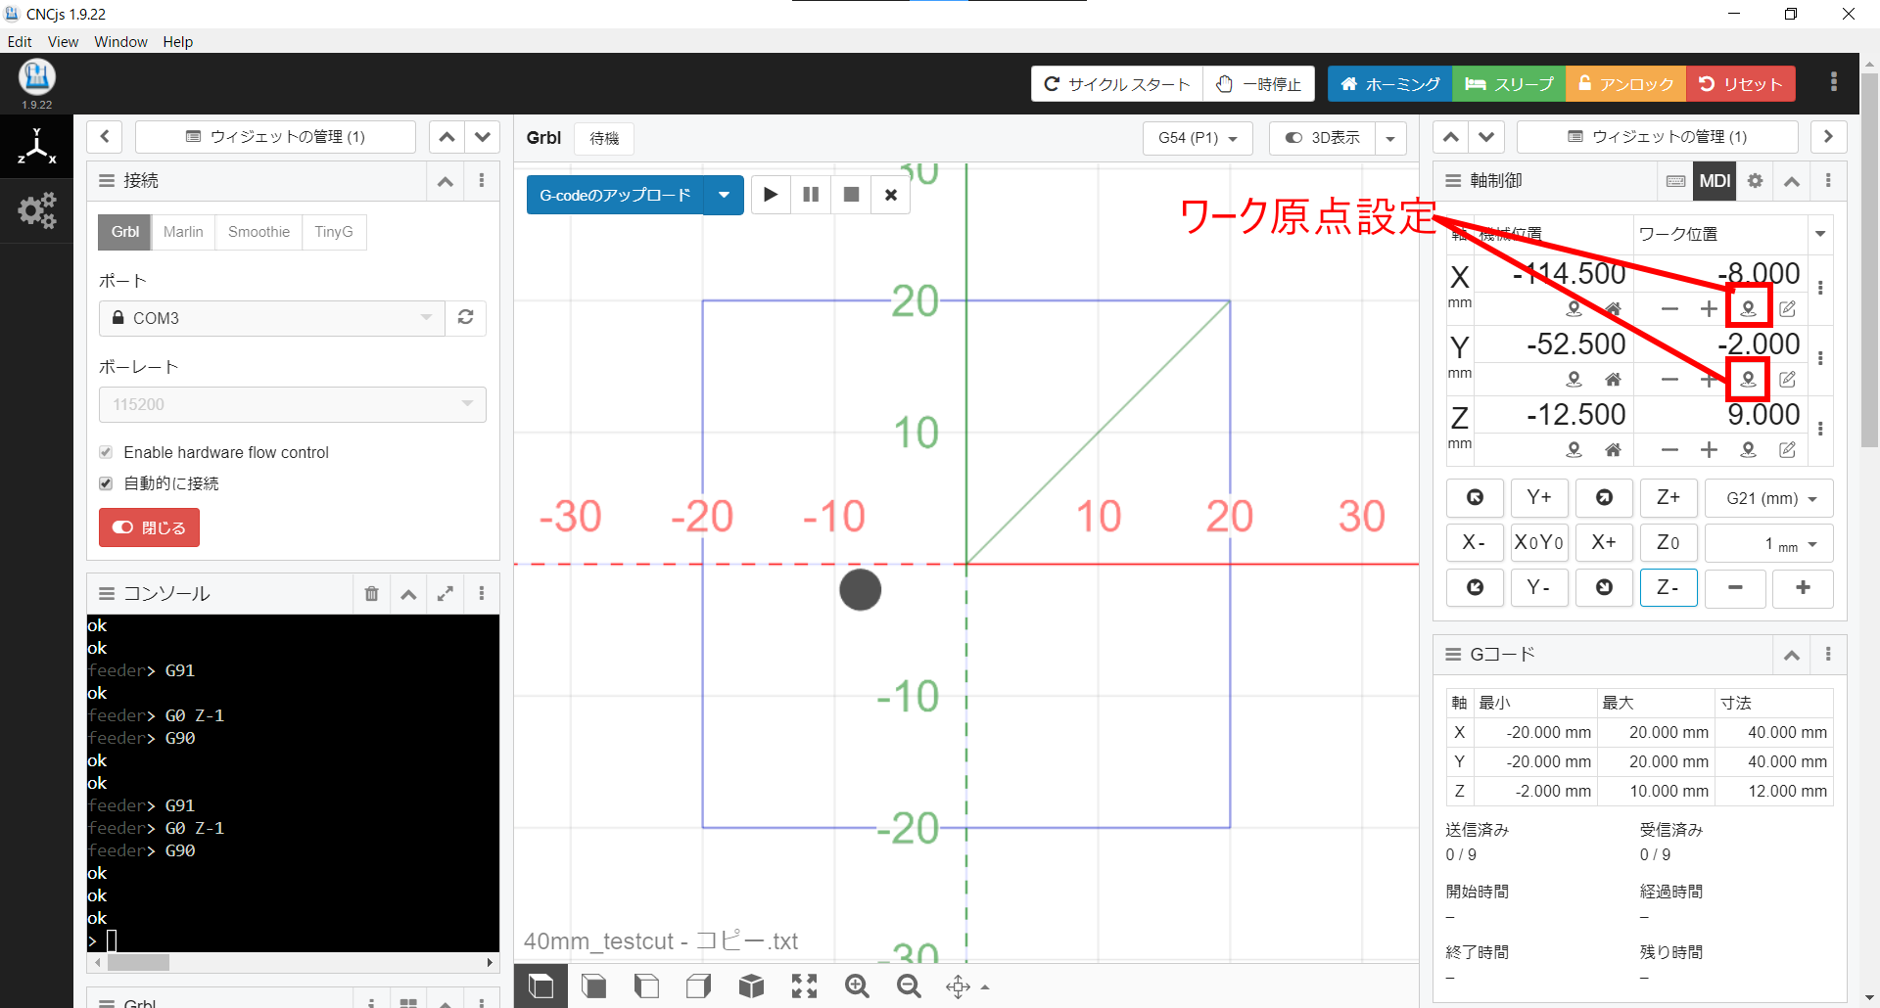Set Z work position to zero (marker icon)
The height and width of the screenshot is (1008, 1880).
click(1748, 449)
